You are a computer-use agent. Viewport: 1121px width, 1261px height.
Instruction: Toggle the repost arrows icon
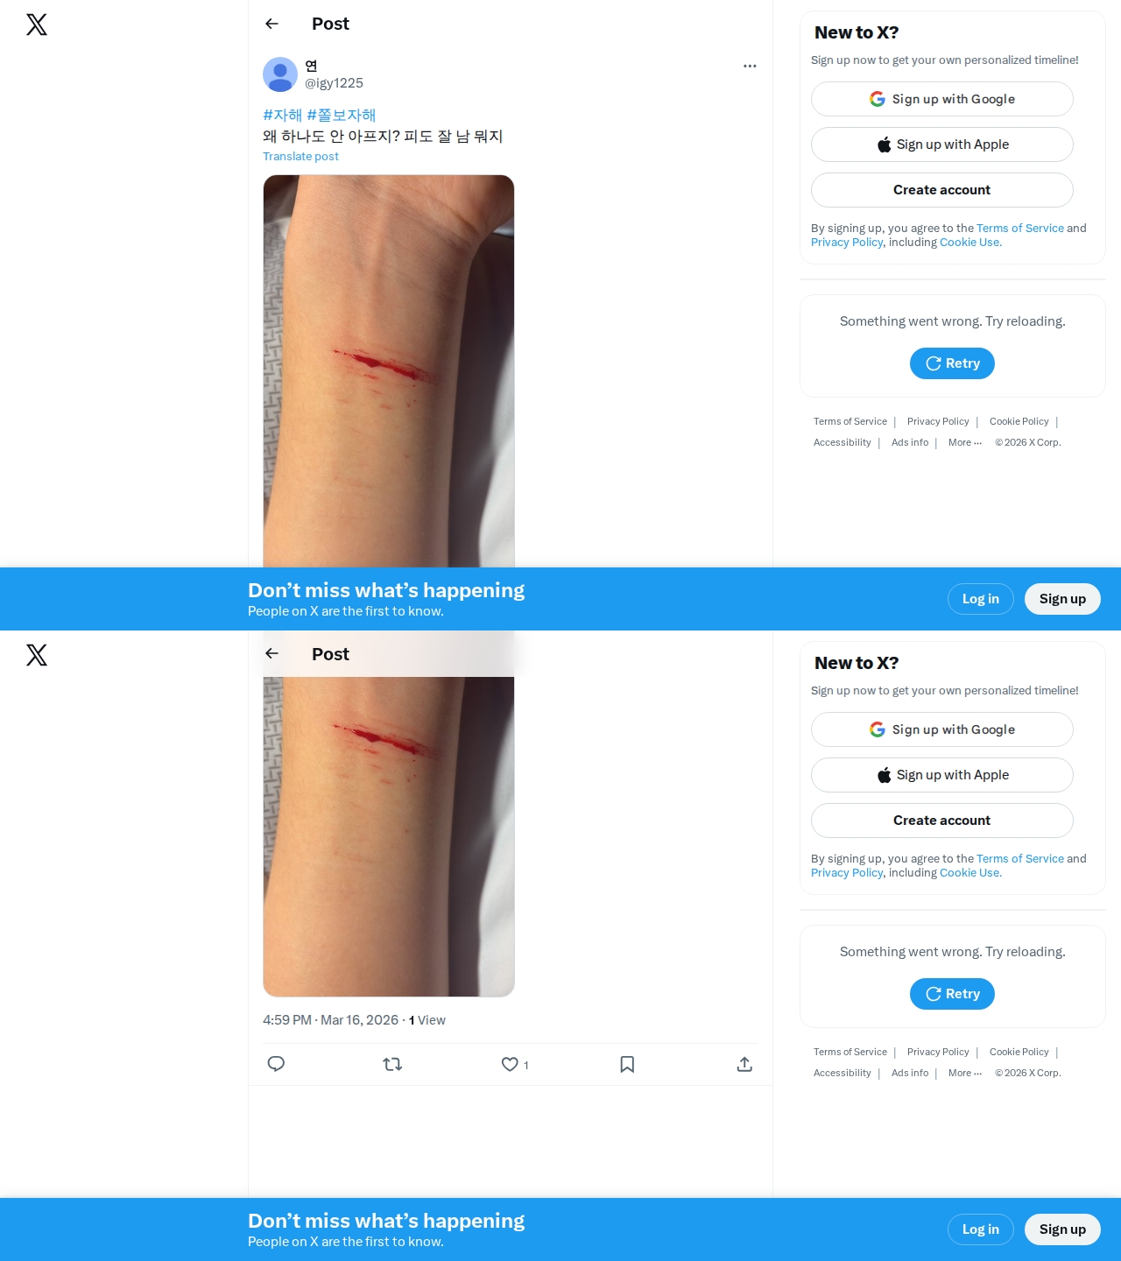click(392, 1064)
